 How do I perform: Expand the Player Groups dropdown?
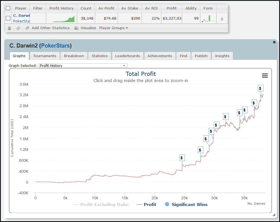[114, 28]
